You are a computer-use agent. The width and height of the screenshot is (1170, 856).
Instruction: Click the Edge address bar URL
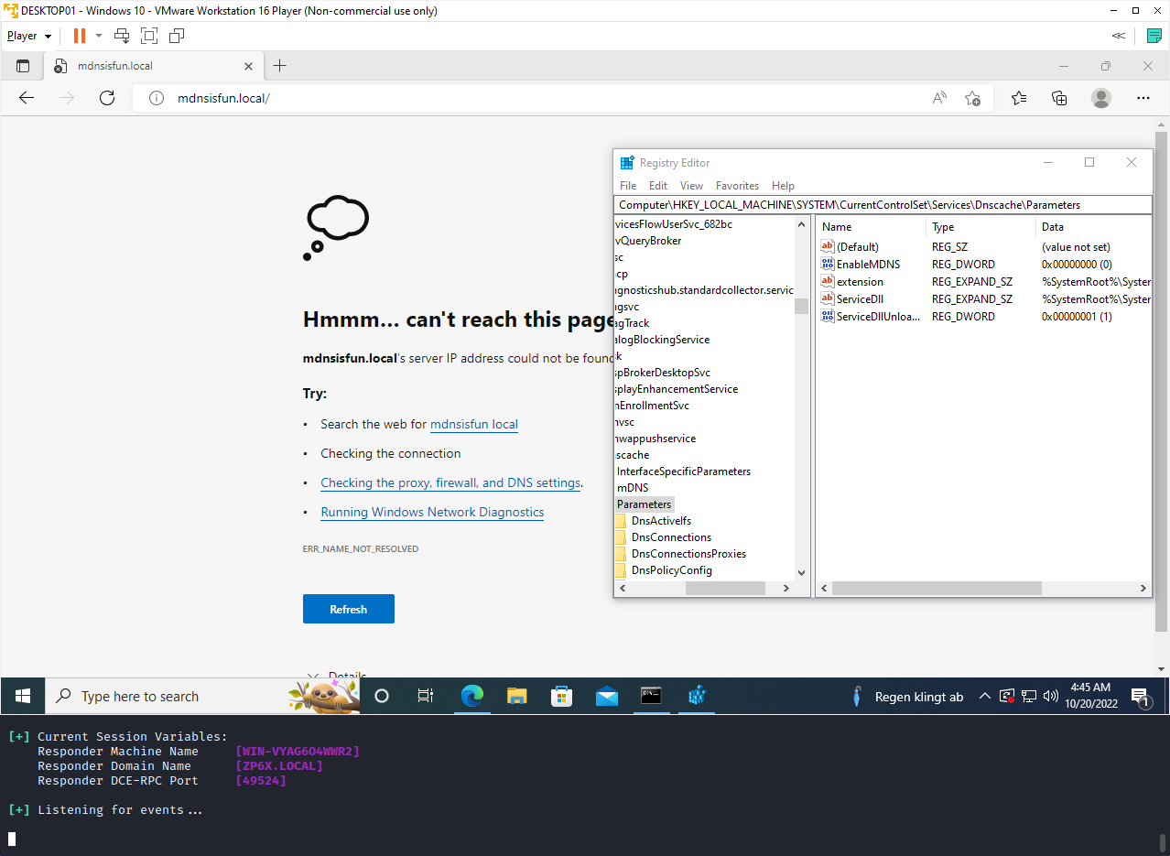point(223,98)
